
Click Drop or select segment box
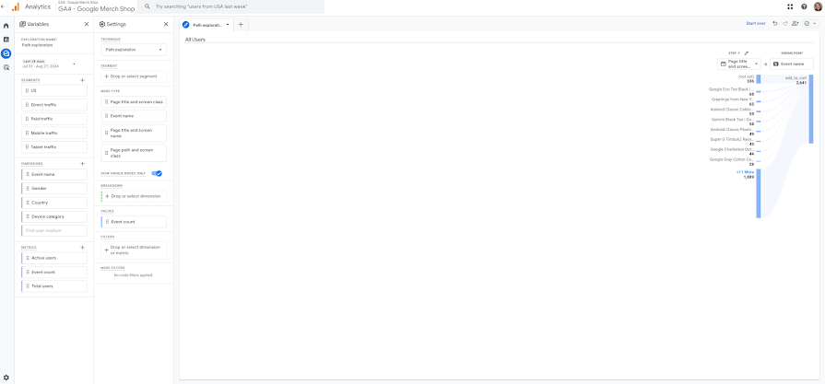pyautogui.click(x=134, y=76)
